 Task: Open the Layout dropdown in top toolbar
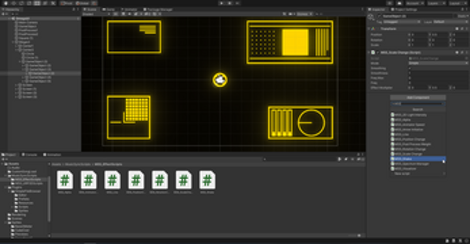[x=457, y=4]
